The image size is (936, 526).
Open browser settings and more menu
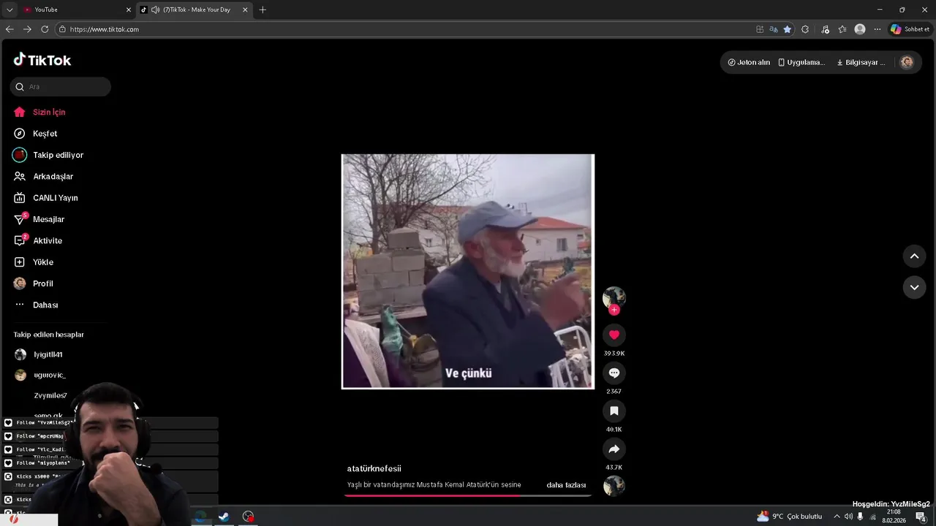[x=877, y=29]
